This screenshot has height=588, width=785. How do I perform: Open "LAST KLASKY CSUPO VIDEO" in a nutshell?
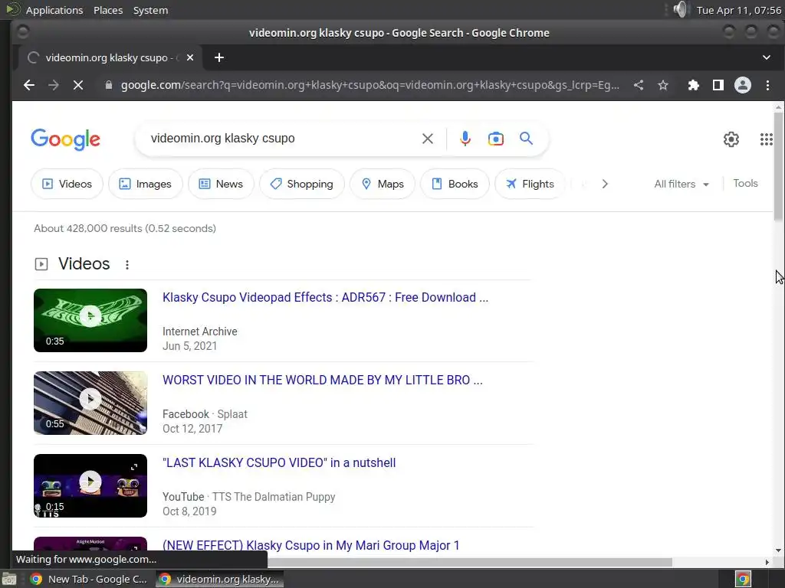point(279,462)
